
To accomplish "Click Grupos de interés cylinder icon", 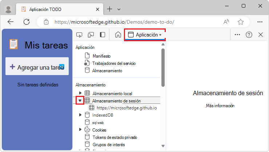I will tap(87, 144).
